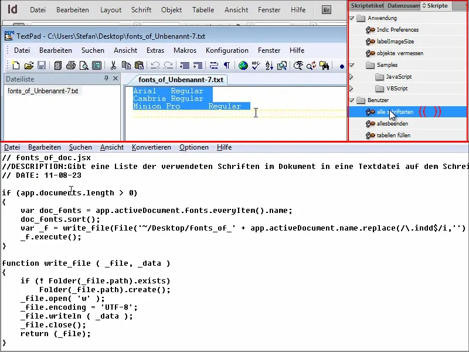Screen dimensions: 469x352
Task: Click the doc_fonts.sort(); code line
Action: pos(60,219)
